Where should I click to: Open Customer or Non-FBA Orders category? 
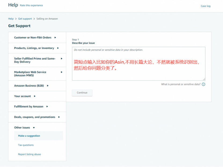[x=33, y=38]
